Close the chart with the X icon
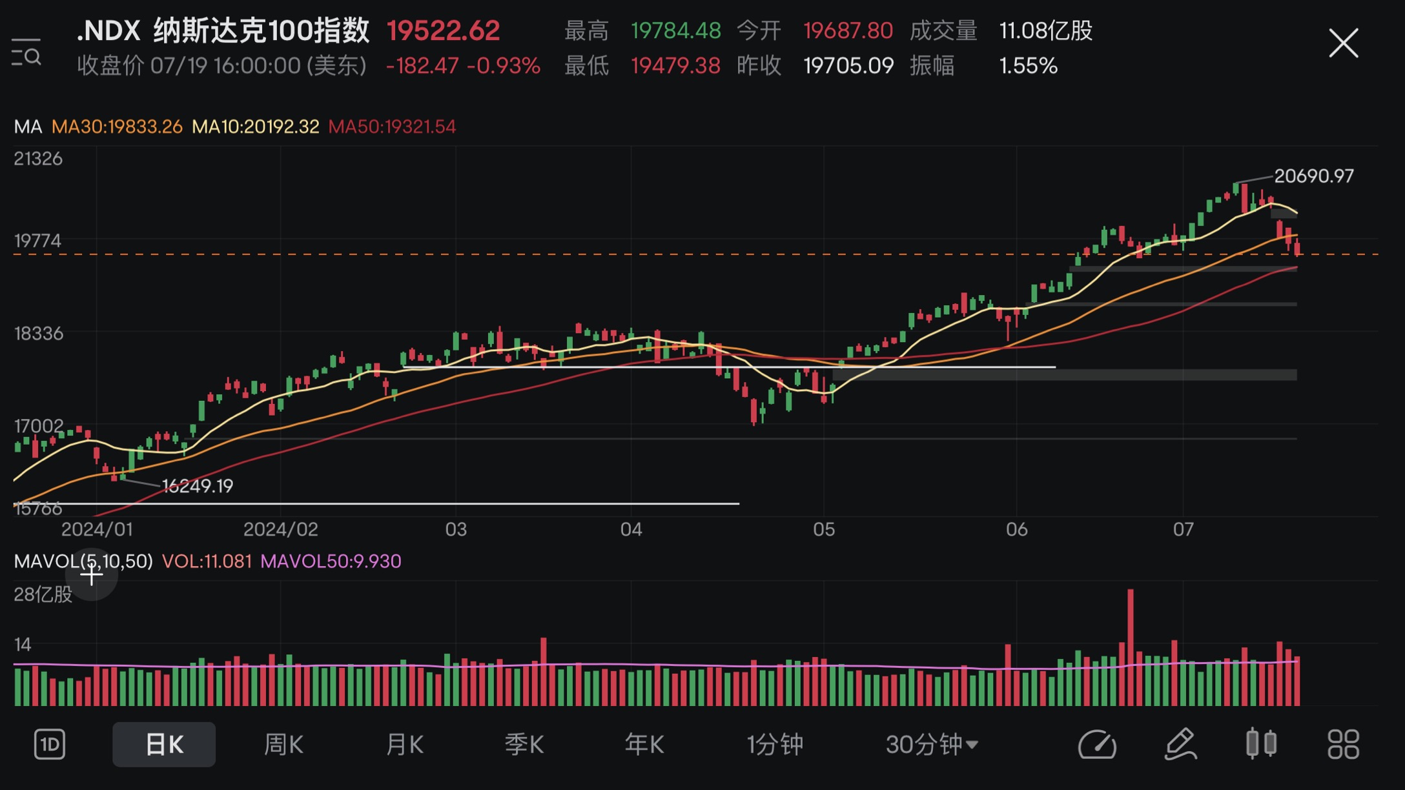 click(1344, 43)
